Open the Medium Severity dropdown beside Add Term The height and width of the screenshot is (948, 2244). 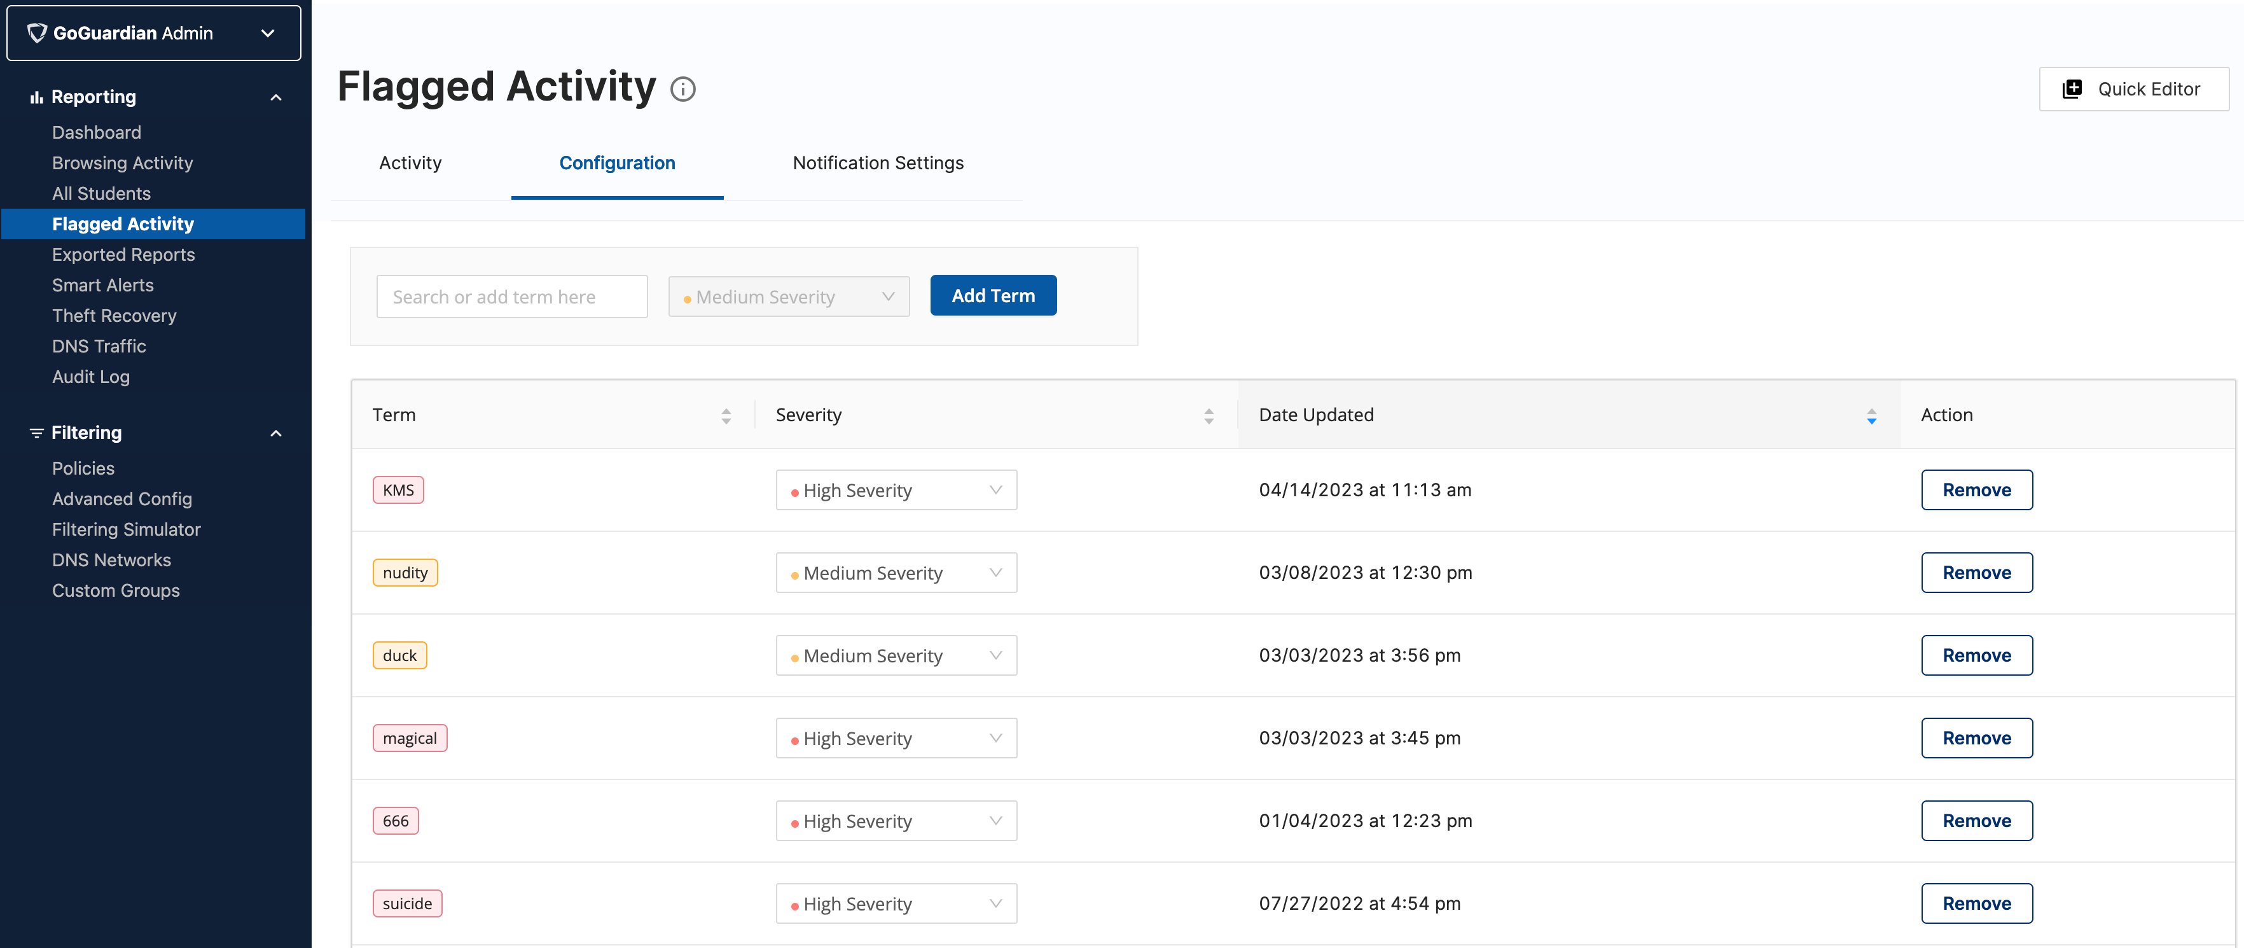pos(788,296)
